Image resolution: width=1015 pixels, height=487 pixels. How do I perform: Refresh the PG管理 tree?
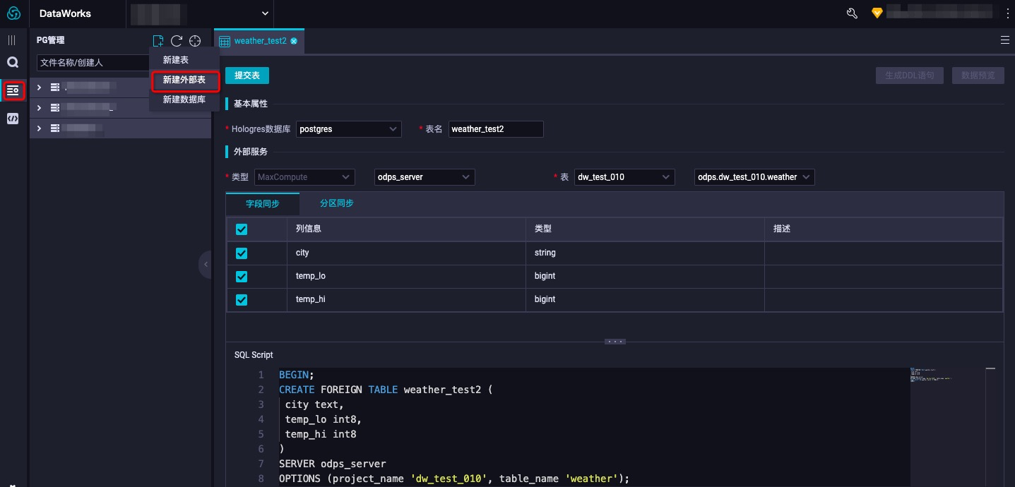[x=177, y=41]
